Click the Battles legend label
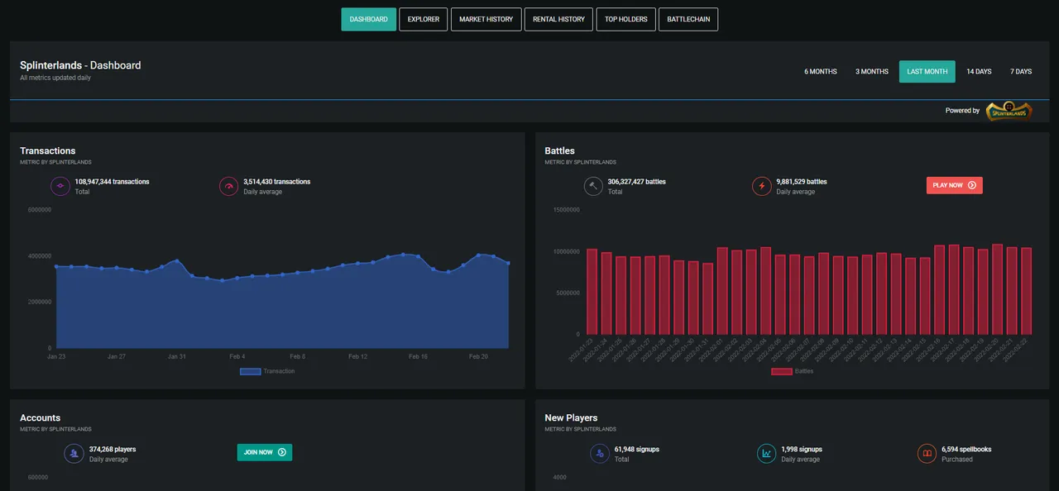The width and height of the screenshot is (1059, 491). (804, 371)
